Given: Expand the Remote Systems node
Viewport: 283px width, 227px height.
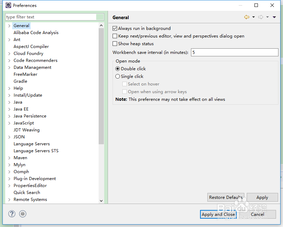Looking at the screenshot, I should pos(9,200).
